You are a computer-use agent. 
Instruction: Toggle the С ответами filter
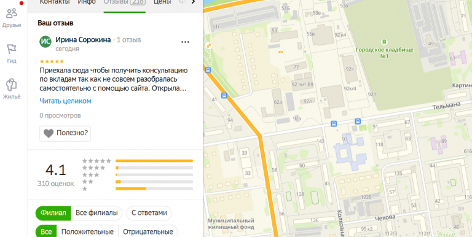[149, 213]
